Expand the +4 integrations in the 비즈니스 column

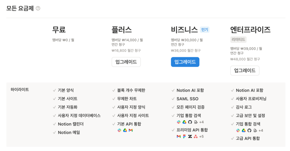tap(201, 122)
